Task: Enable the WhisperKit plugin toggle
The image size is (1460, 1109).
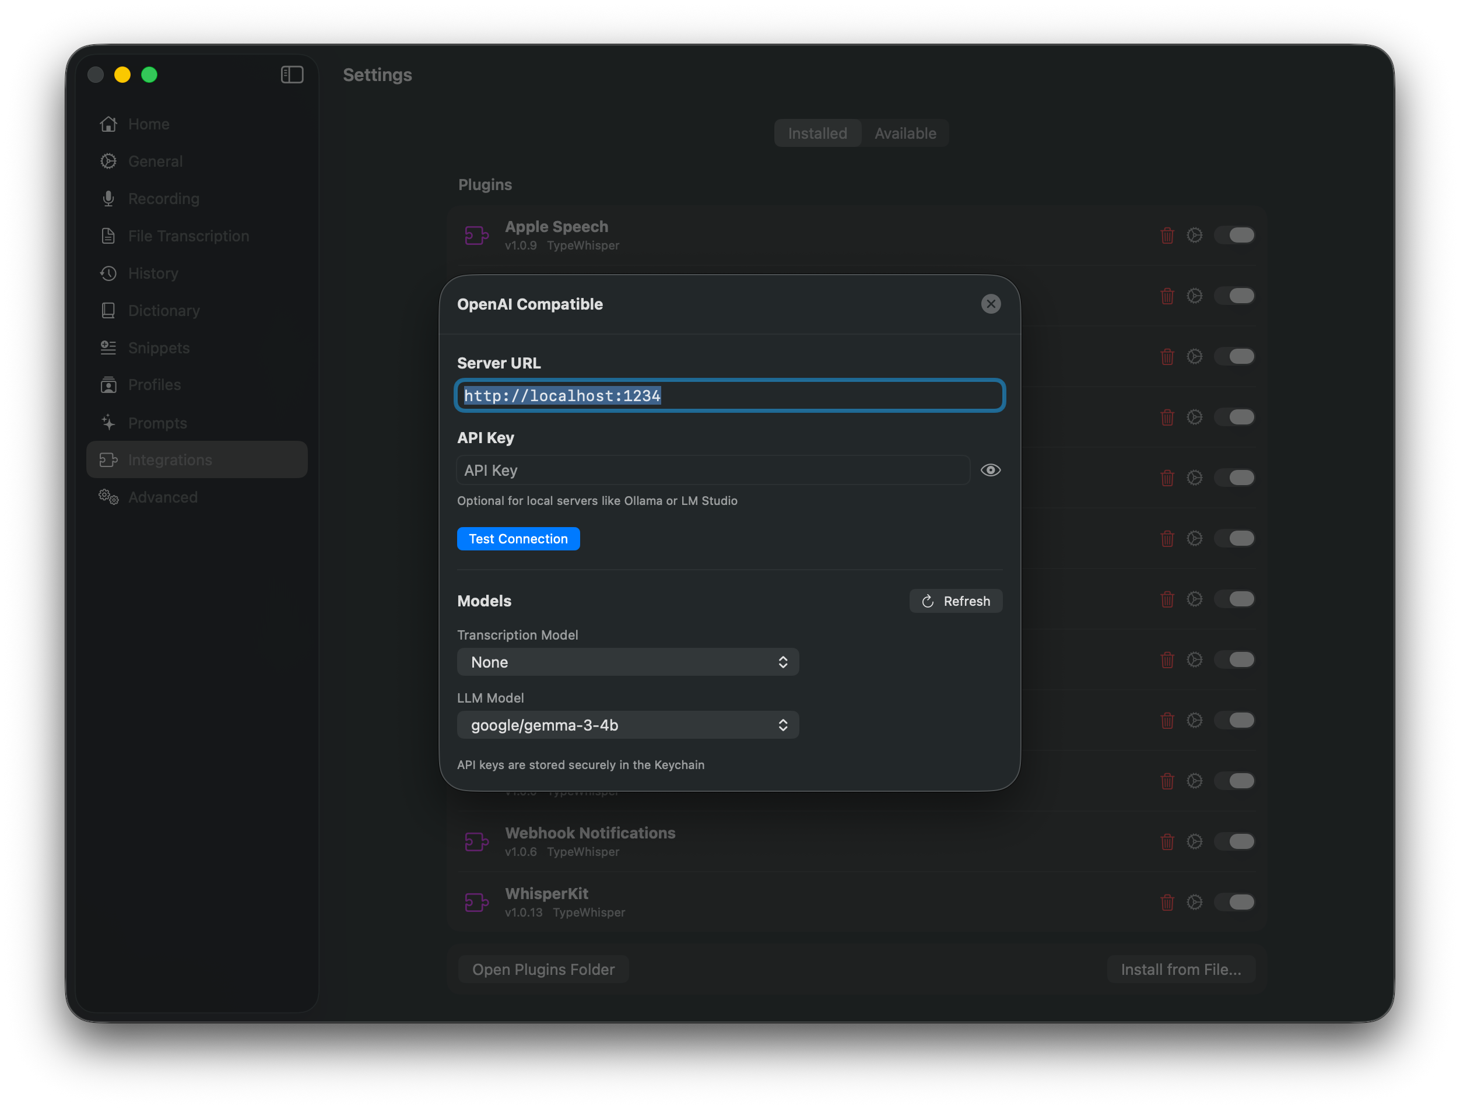Action: point(1235,903)
